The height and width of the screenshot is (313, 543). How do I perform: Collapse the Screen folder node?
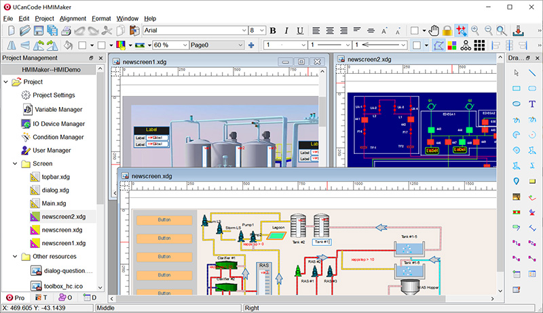click(x=15, y=164)
